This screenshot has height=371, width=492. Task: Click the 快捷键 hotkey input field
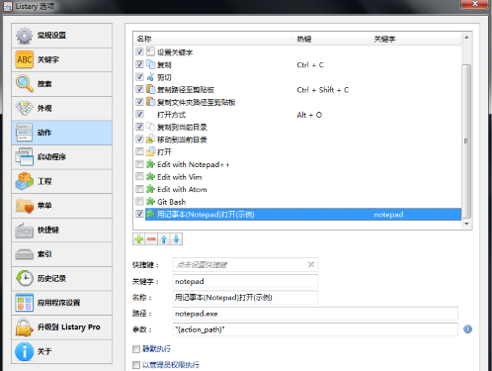pos(245,264)
